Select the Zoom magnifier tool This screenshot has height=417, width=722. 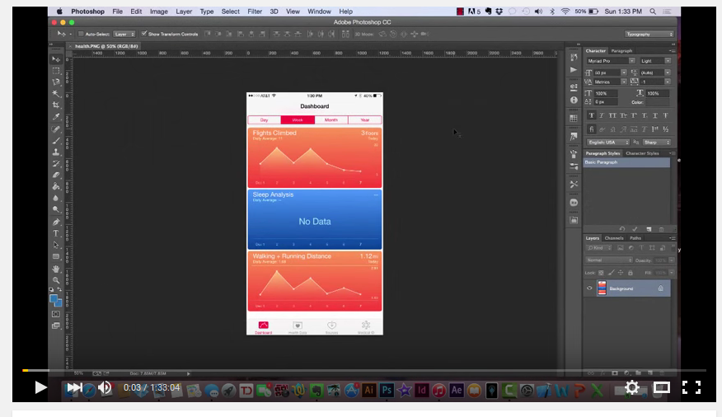click(x=56, y=280)
